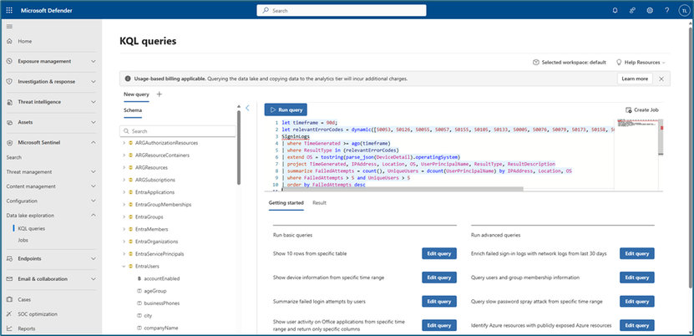Click the Run query button
Screen dimensions: 694x336
pos(286,109)
